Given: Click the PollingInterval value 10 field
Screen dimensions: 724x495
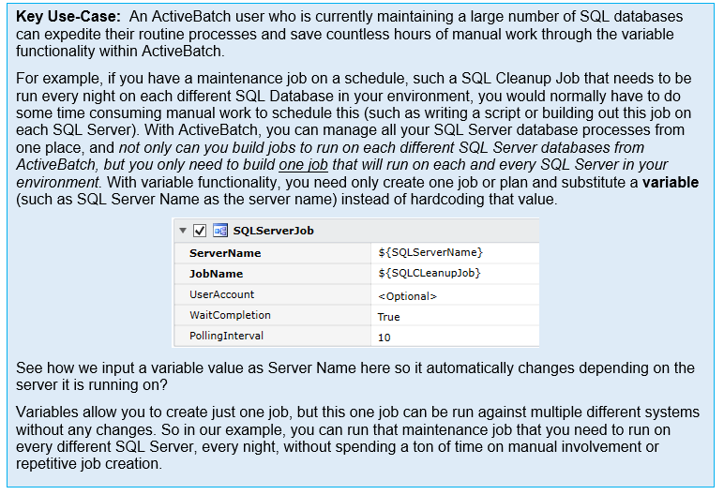Looking at the screenshot, I should click(385, 337).
